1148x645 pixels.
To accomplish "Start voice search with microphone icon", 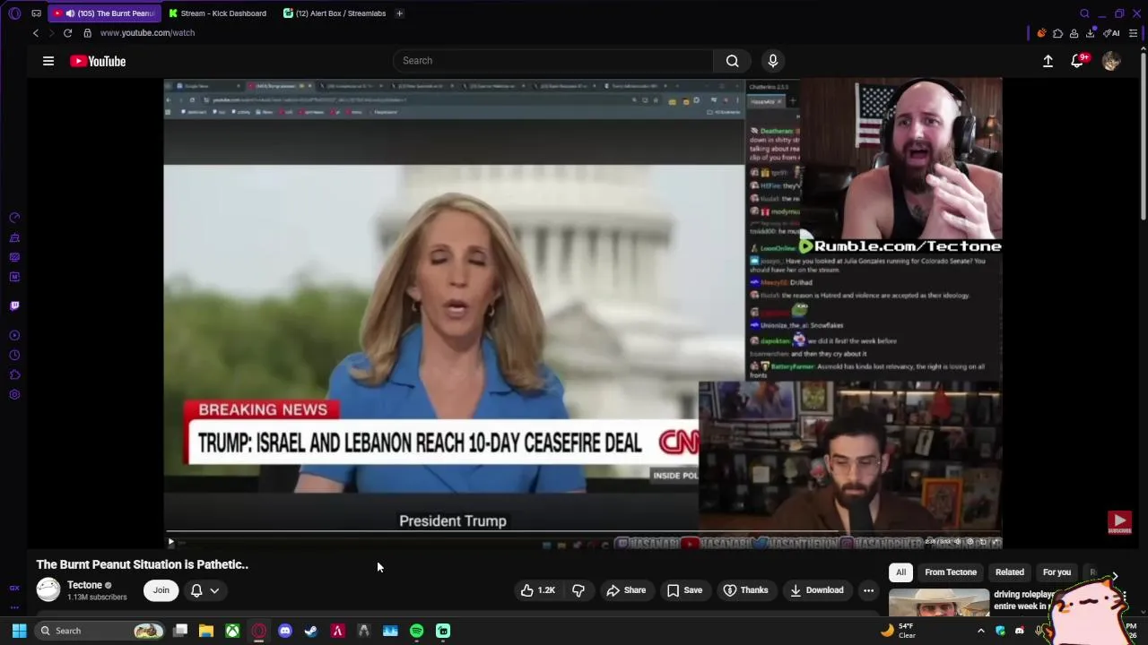I will click(773, 61).
